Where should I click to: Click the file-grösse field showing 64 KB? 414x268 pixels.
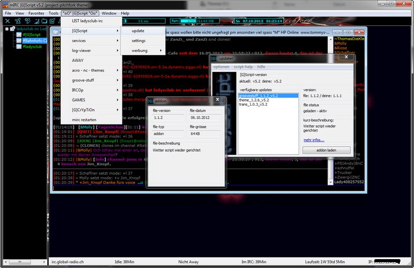click(x=205, y=134)
